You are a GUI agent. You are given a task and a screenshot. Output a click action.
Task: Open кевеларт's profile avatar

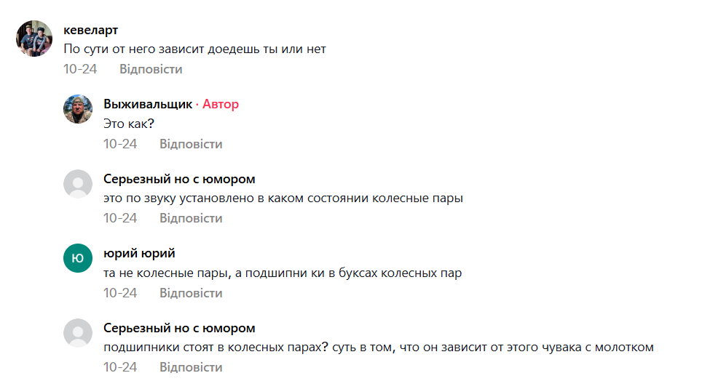tap(34, 39)
